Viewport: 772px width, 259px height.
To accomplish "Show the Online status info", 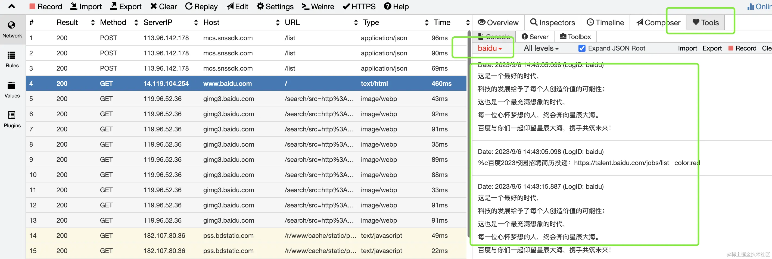I will pyautogui.click(x=760, y=7).
